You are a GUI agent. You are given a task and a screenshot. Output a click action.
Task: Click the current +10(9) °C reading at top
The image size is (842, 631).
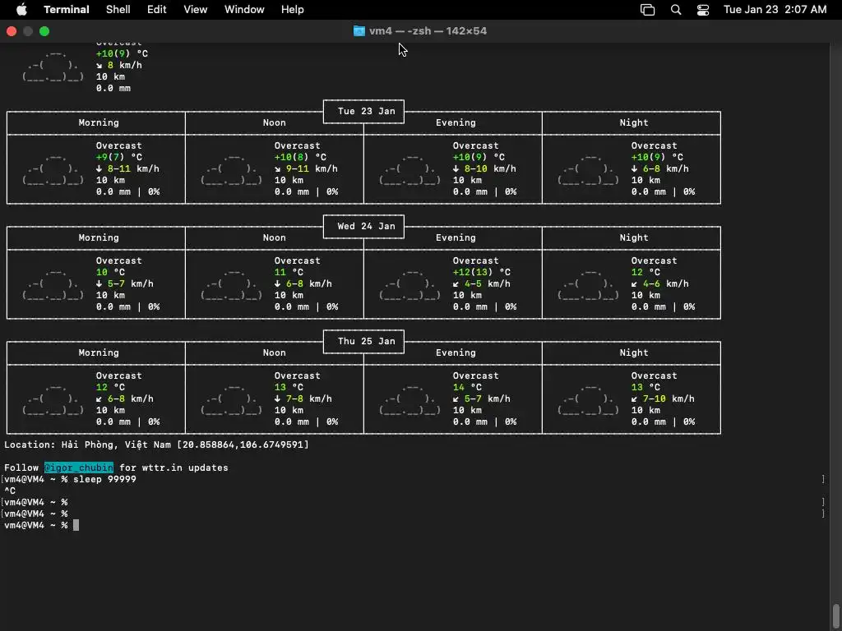122,53
